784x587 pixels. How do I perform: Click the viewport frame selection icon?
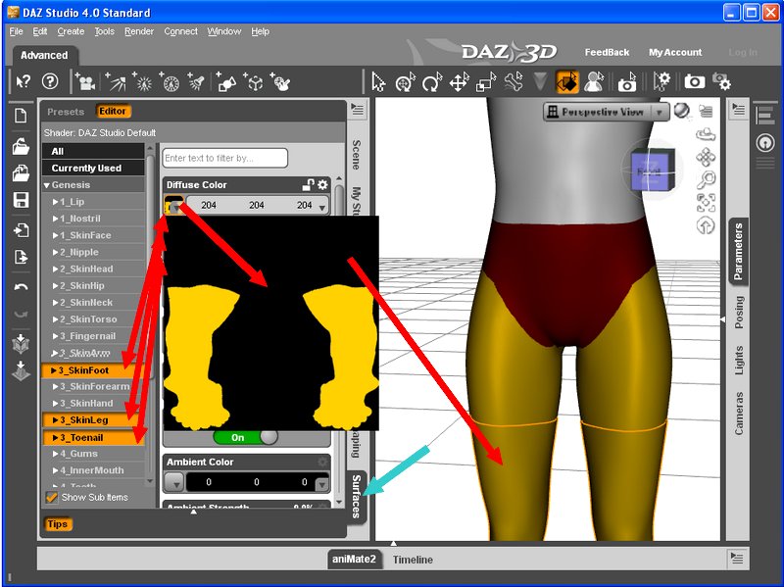click(x=706, y=203)
